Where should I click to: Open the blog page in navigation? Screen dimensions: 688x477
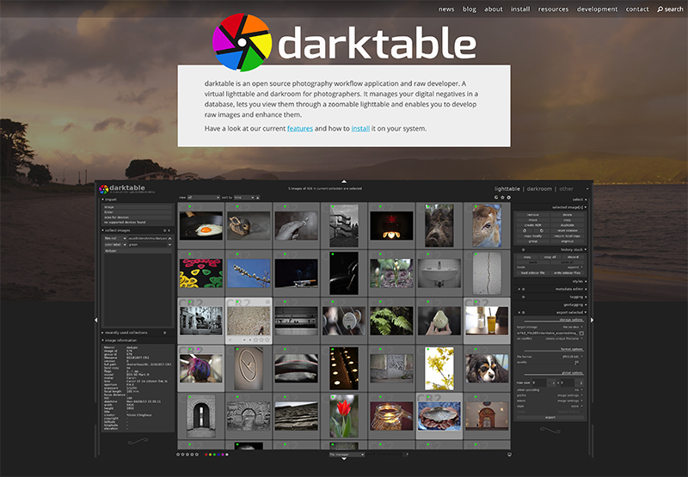pos(469,9)
